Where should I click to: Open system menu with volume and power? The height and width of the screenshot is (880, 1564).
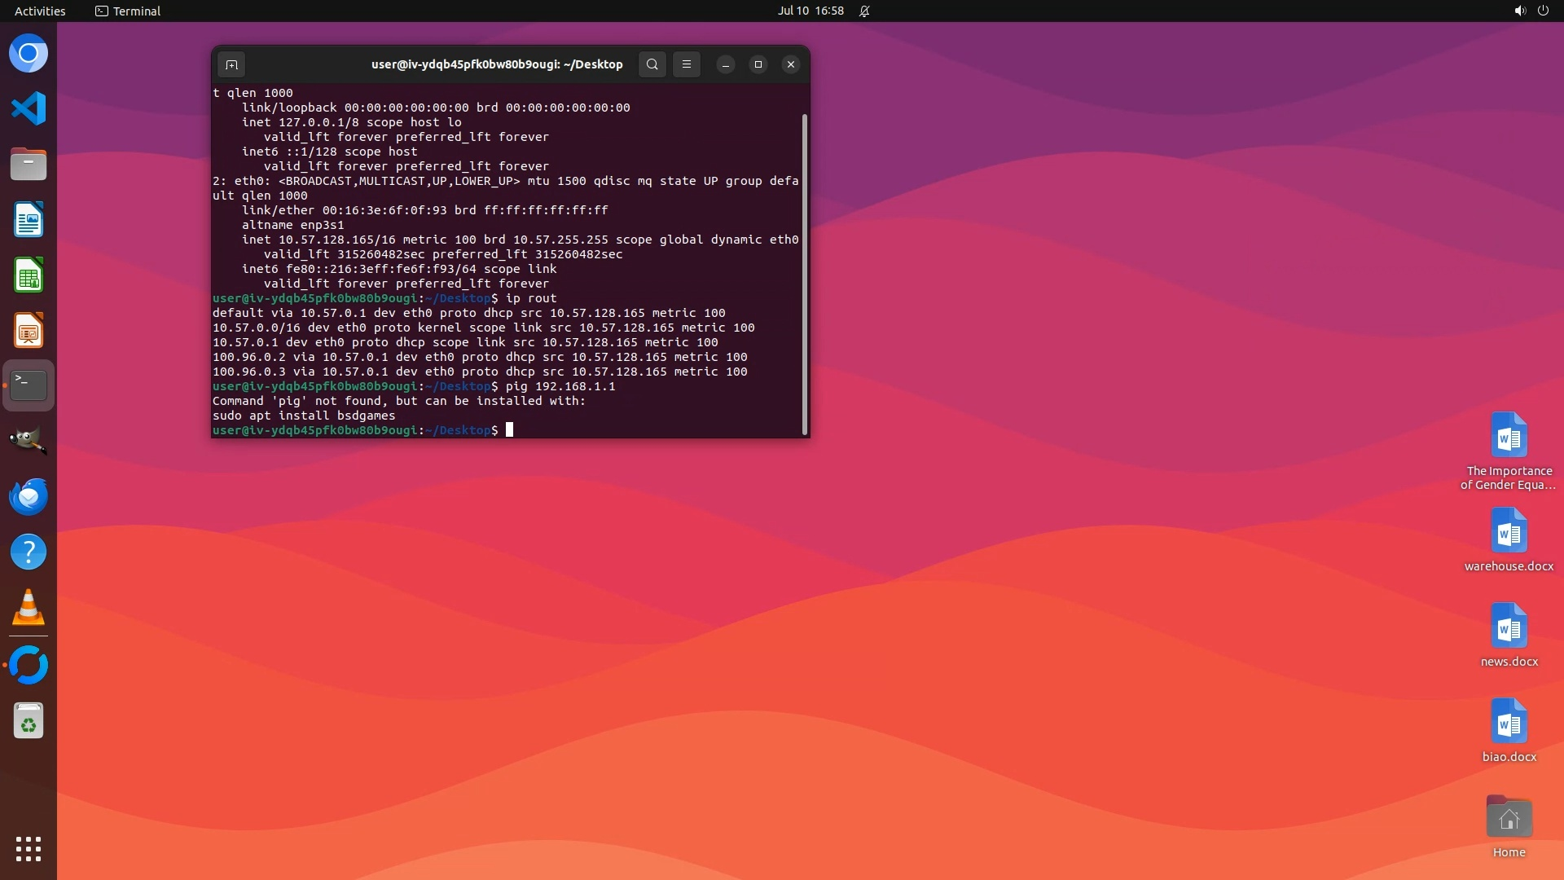click(1531, 11)
